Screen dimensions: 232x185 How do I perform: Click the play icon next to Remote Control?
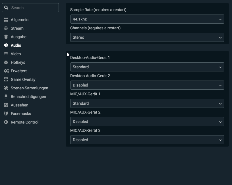click(6, 122)
